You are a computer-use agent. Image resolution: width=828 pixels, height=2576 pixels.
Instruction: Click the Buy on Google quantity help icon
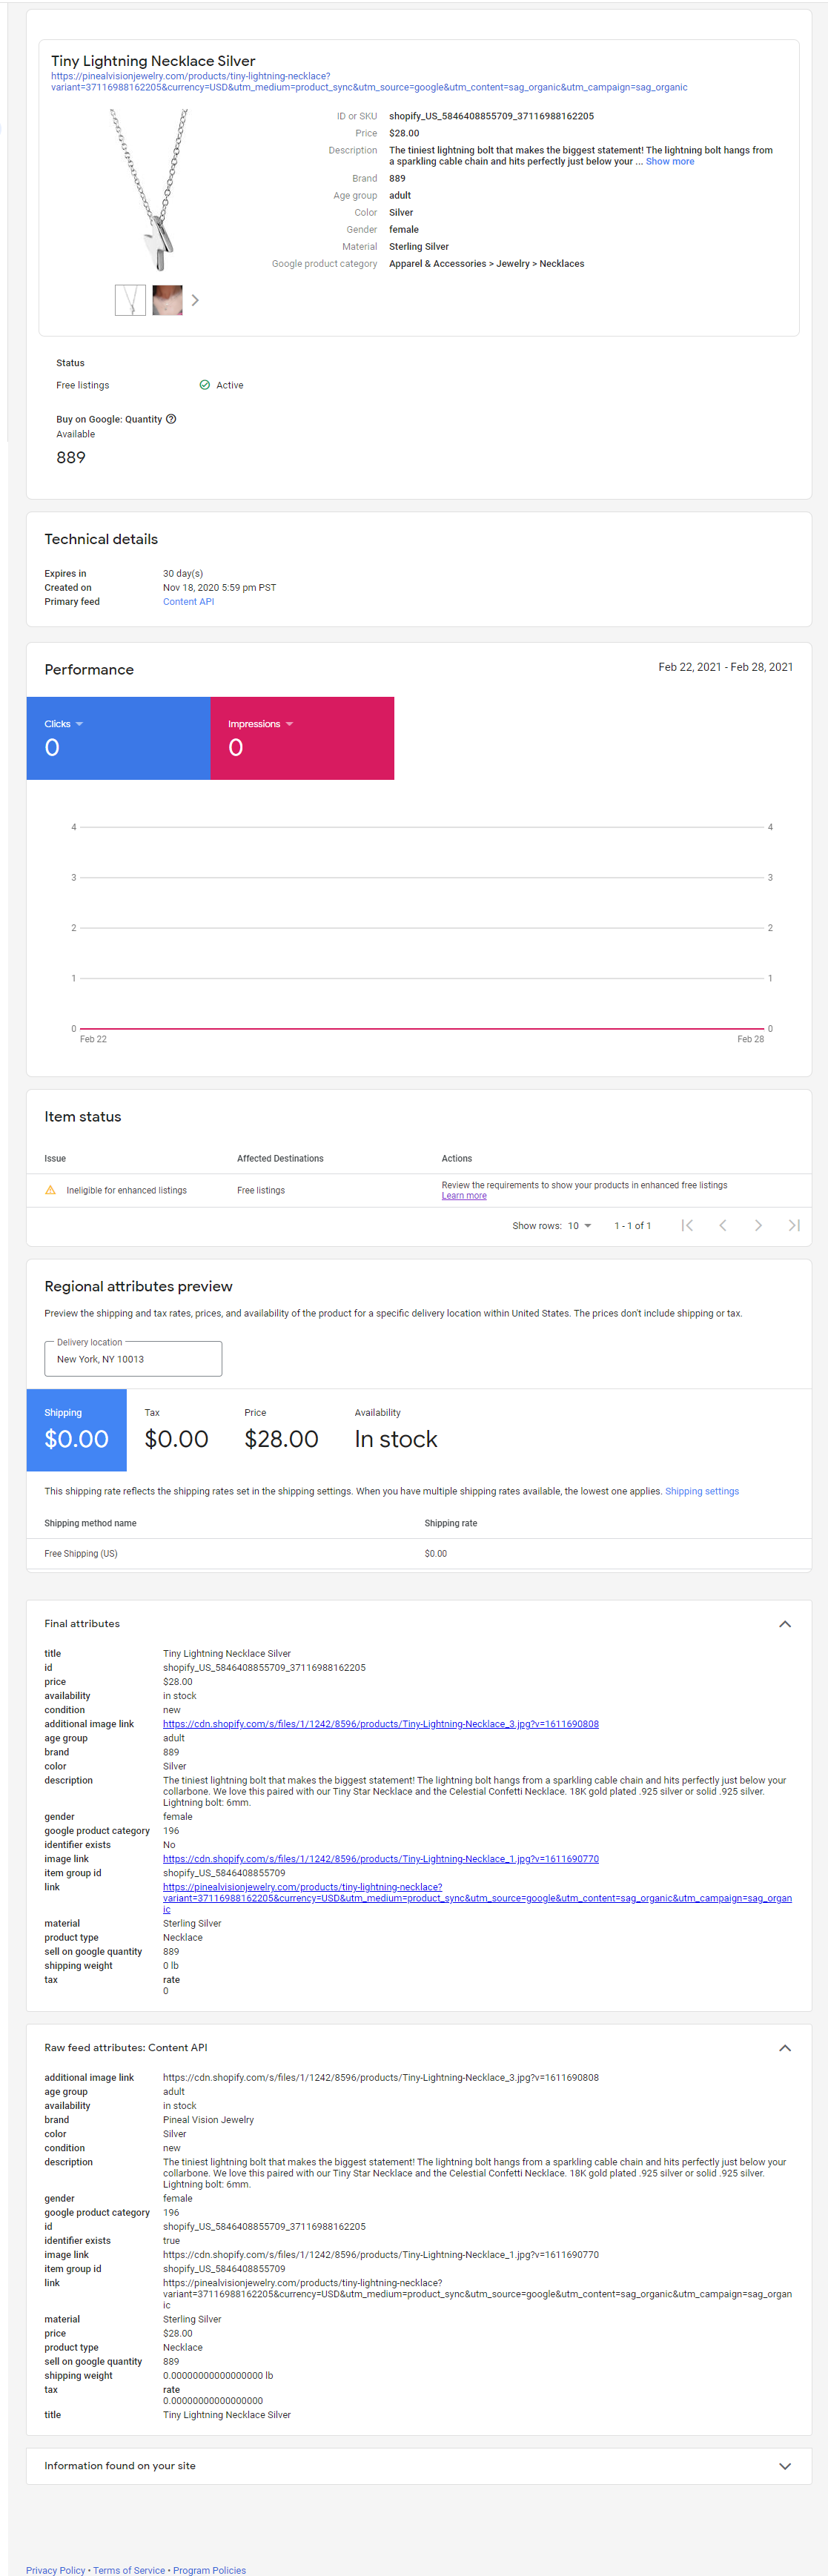[171, 419]
